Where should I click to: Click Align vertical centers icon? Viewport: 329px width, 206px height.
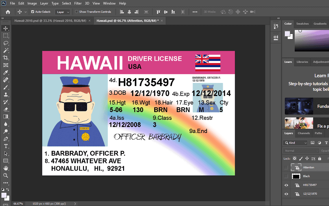click(166, 12)
